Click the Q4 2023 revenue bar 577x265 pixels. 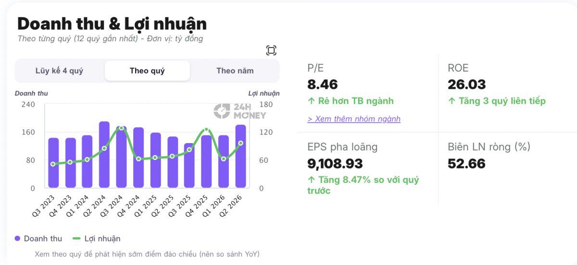[x=71, y=163]
